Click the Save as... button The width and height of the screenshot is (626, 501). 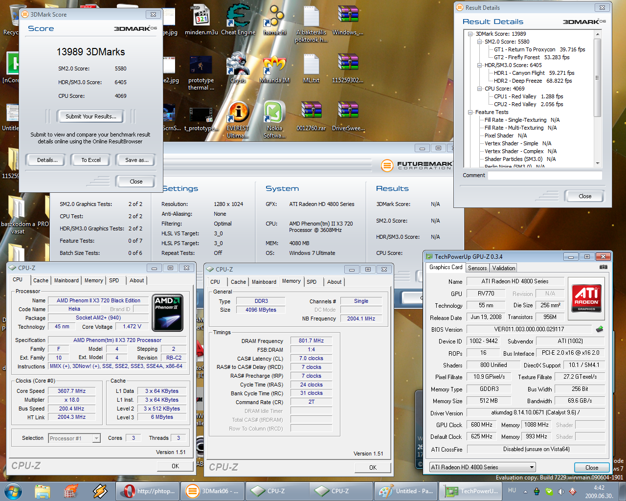tap(137, 160)
